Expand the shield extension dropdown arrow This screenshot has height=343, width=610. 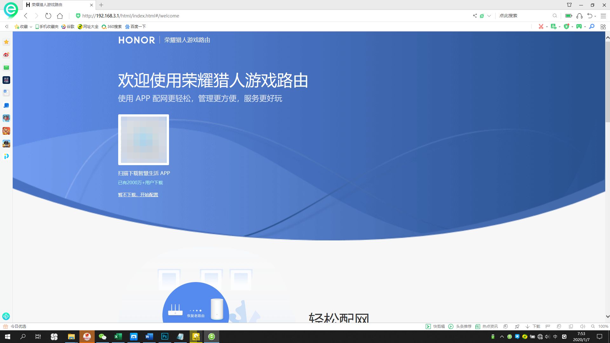572,27
